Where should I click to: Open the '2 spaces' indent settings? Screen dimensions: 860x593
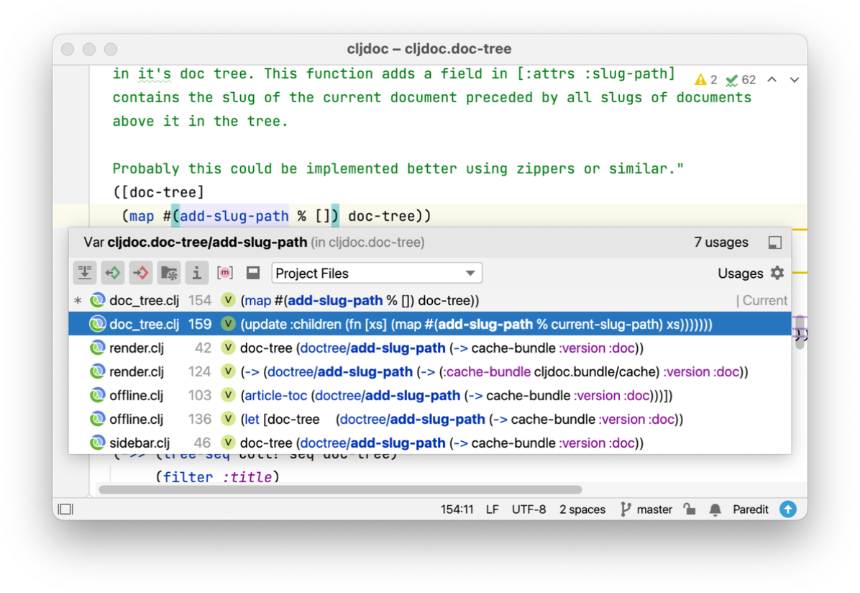tap(582, 509)
